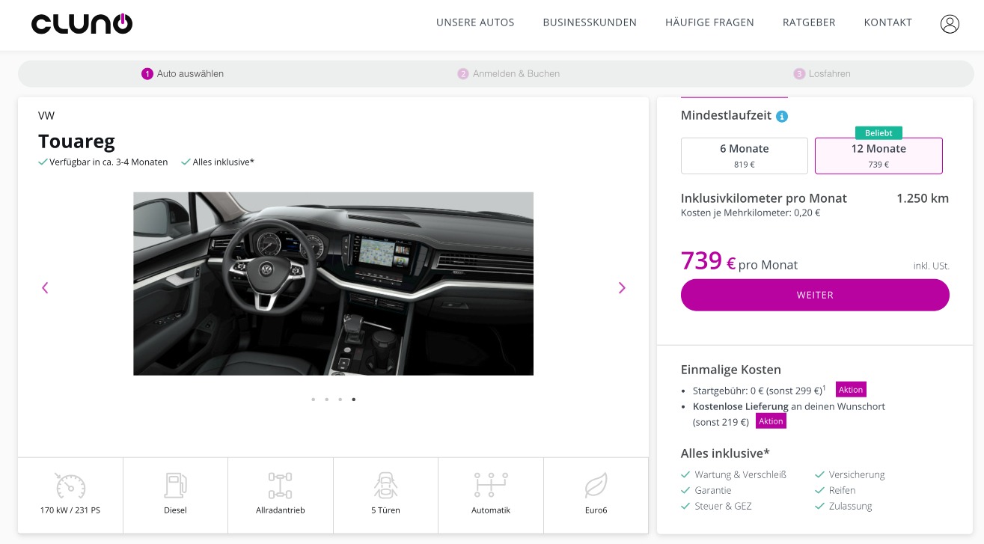Click the Aktion badge beside Startgebühr
This screenshot has height=544, width=984.
click(851, 390)
